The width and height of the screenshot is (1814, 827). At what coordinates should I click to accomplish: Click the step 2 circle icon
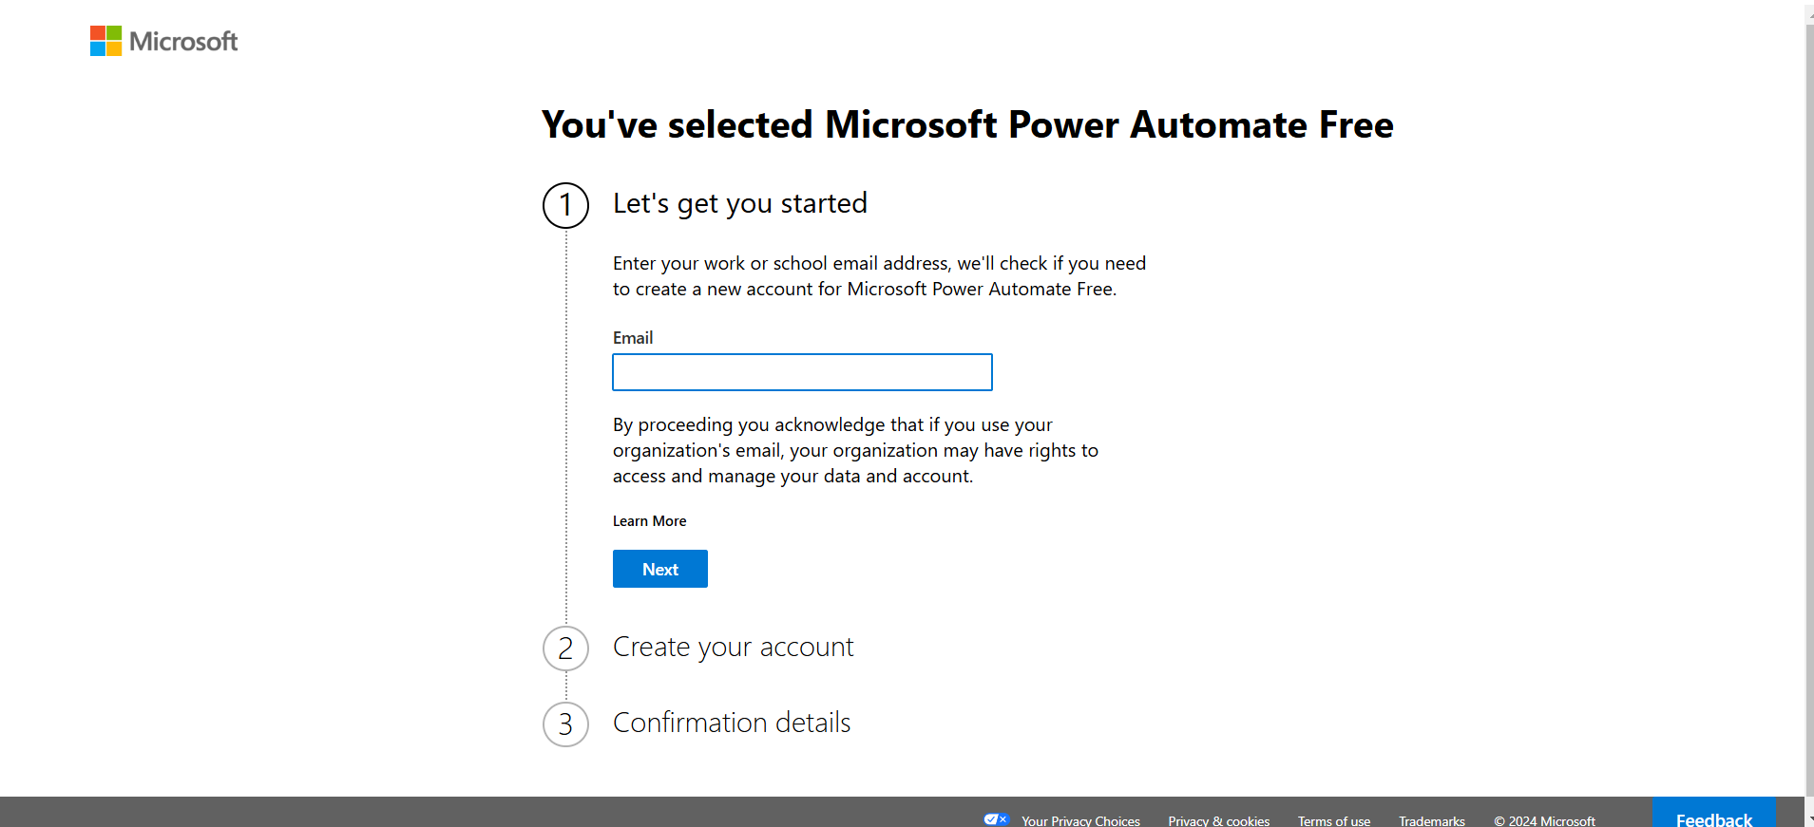(565, 648)
